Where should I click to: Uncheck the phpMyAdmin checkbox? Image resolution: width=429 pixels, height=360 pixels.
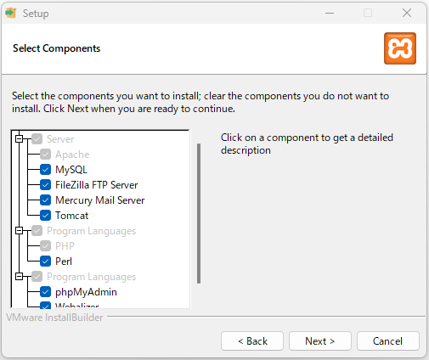[45, 292]
